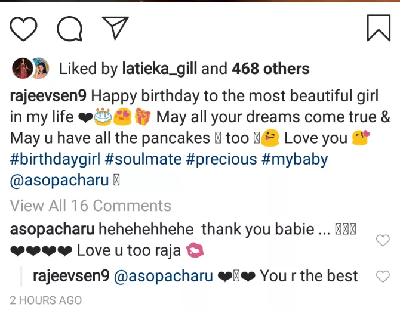This screenshot has width=400, height=310.
Task: Open the #mybaby hashtag
Action: [293, 160]
